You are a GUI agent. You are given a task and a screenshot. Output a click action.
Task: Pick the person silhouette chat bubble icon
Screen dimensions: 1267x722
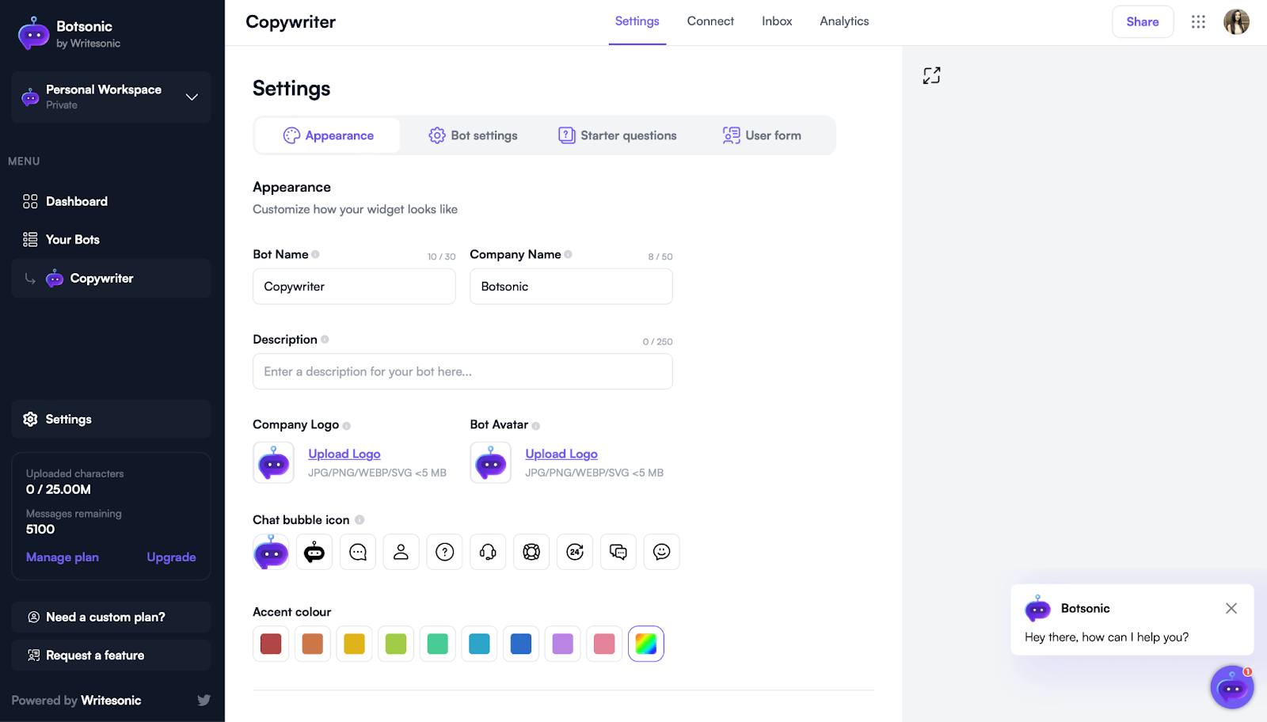click(401, 552)
